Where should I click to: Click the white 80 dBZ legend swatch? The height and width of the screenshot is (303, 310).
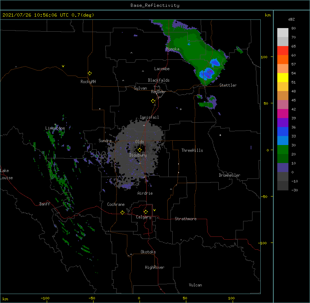tap(283, 33)
